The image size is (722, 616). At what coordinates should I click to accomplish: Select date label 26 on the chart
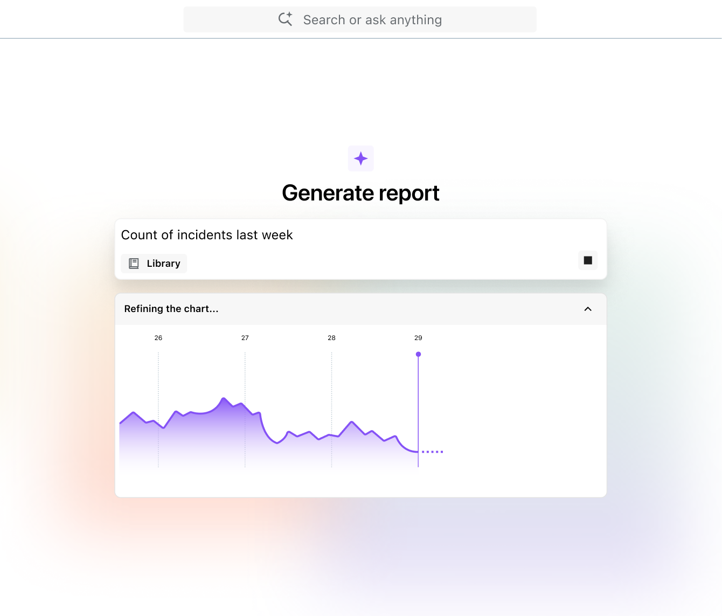click(158, 338)
